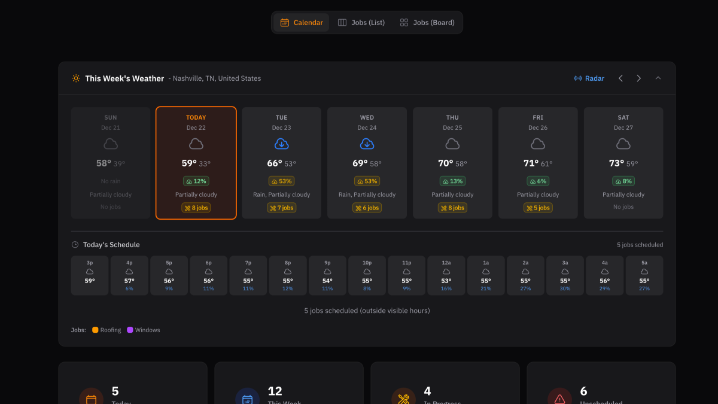718x404 pixels.
Task: Open the Jobs (Board) view
Action: [426, 22]
